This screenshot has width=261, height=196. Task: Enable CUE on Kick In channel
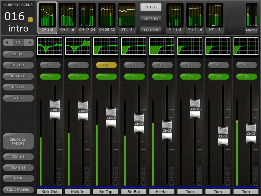tap(78, 65)
